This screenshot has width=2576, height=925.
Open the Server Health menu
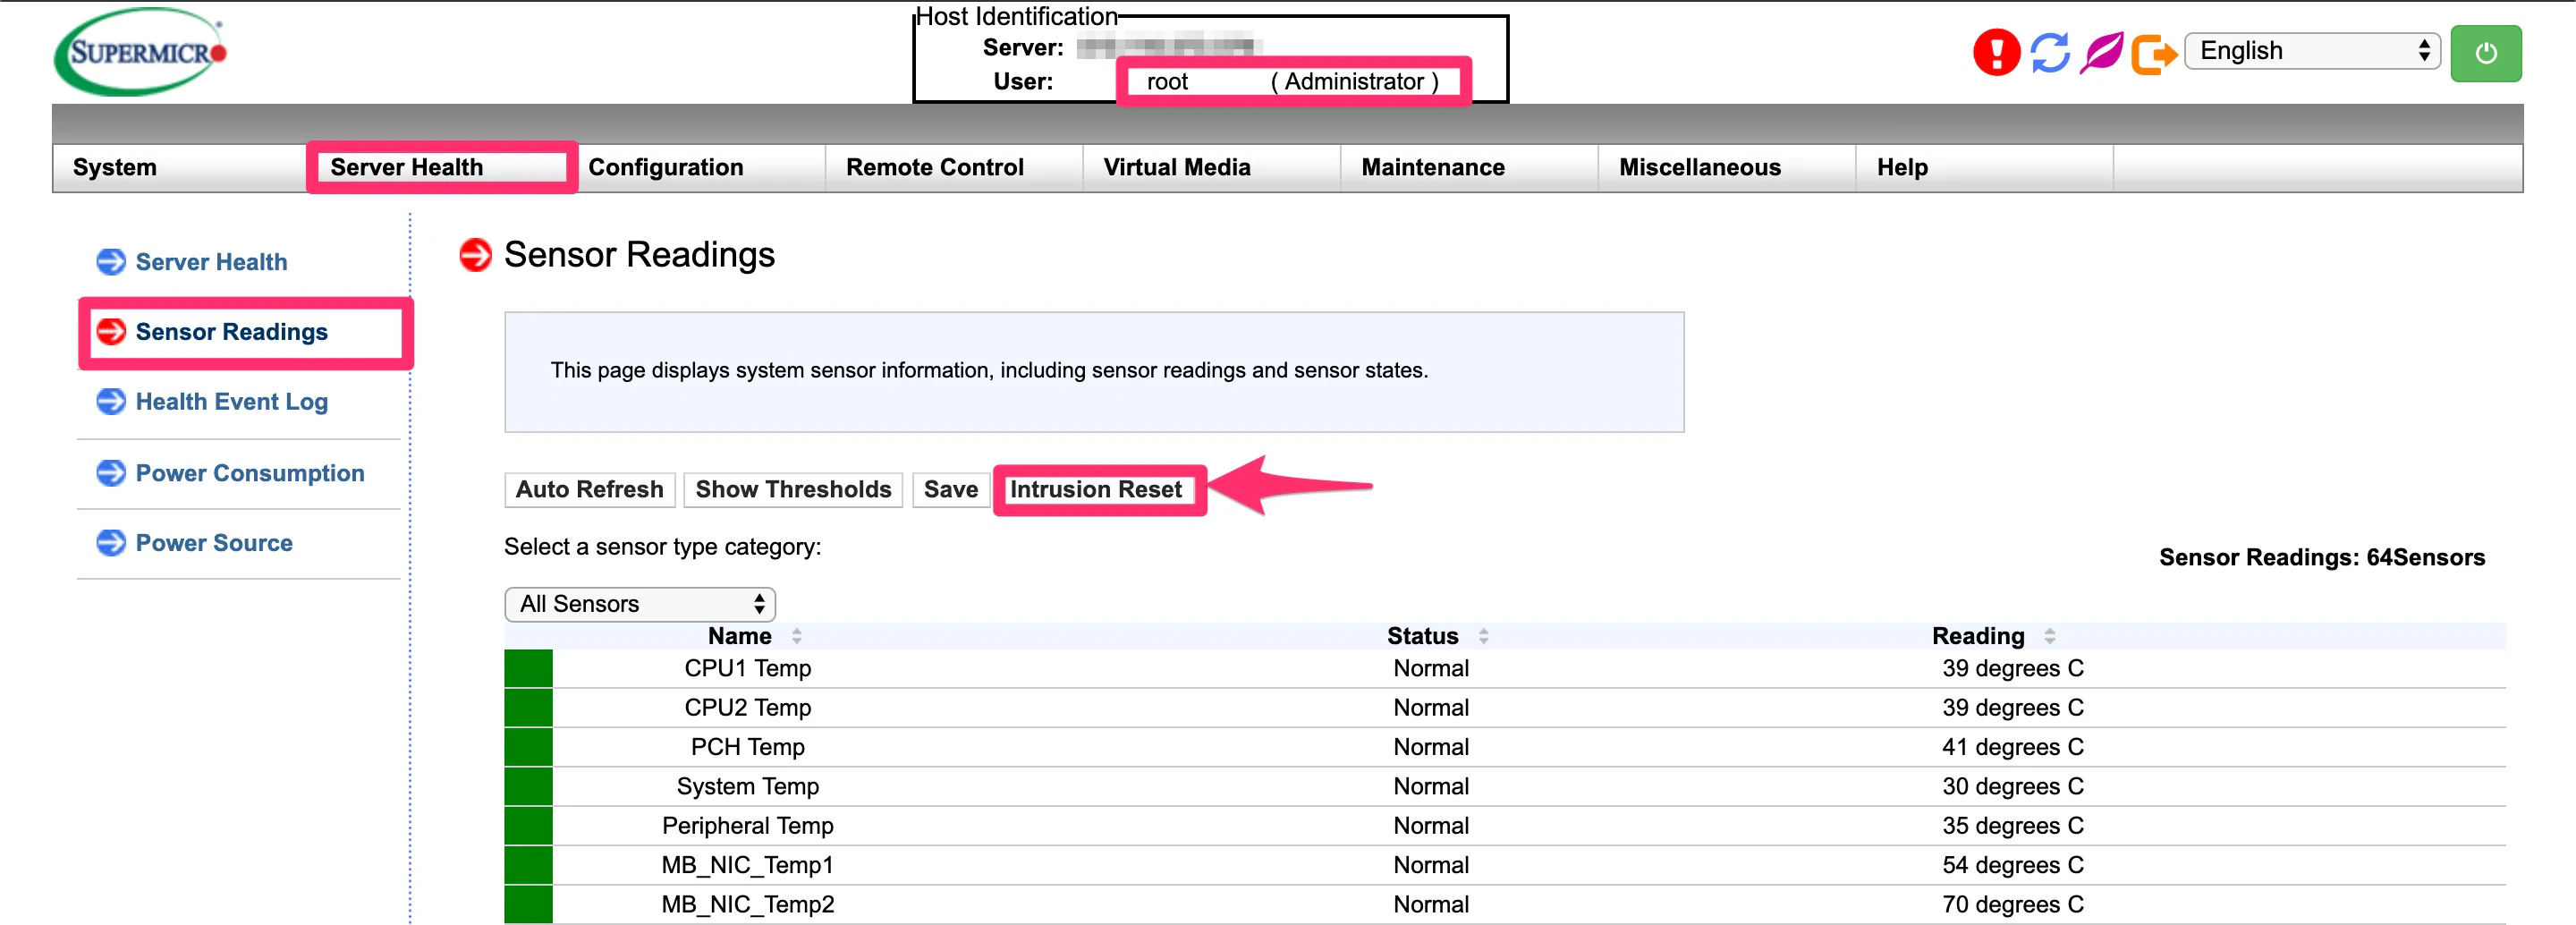(x=406, y=167)
